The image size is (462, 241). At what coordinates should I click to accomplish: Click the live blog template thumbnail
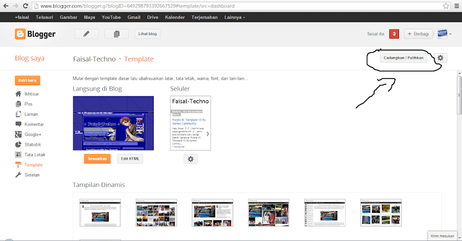[x=113, y=123]
